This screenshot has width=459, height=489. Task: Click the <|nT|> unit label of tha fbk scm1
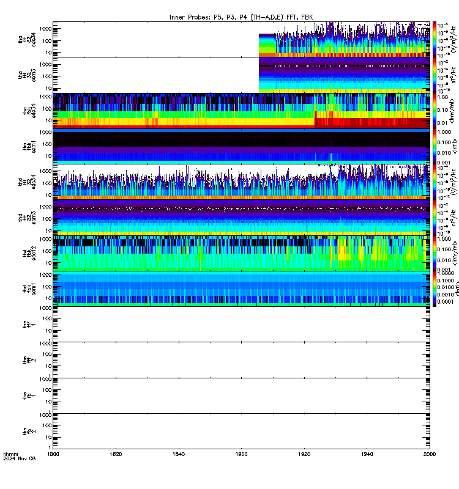(x=453, y=146)
